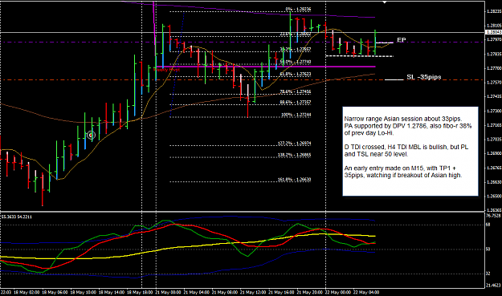Image resolution: width=502 pixels, height=296 pixels.
Task: Click the 78.6% - 1.27456 Fibonacci label
Action: pos(296,91)
